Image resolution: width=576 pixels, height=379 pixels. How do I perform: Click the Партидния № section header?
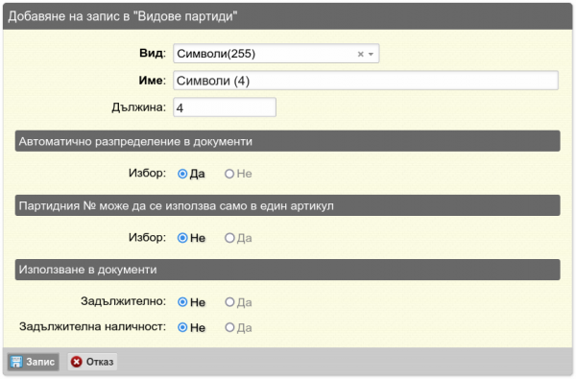pos(288,205)
